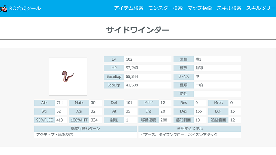Click the HP label cell
Image resolution: width=276 pixels, height=155 pixels.
(114, 68)
